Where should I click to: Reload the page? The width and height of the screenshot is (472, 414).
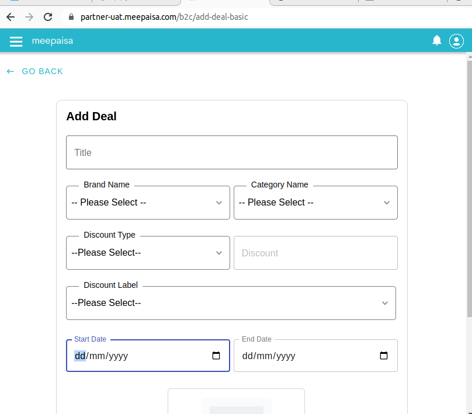point(48,17)
